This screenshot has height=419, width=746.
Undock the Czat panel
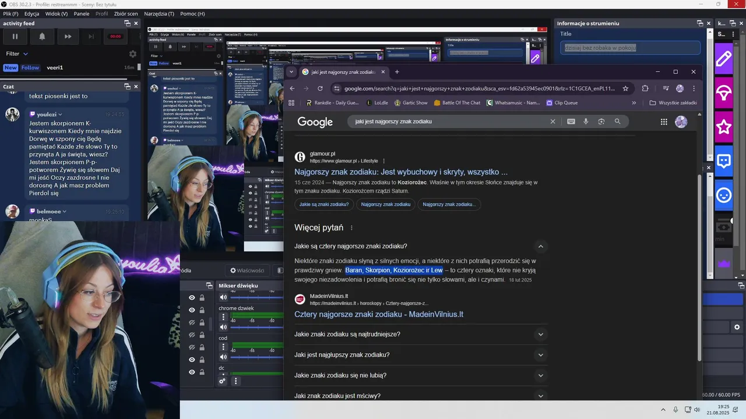tap(127, 86)
